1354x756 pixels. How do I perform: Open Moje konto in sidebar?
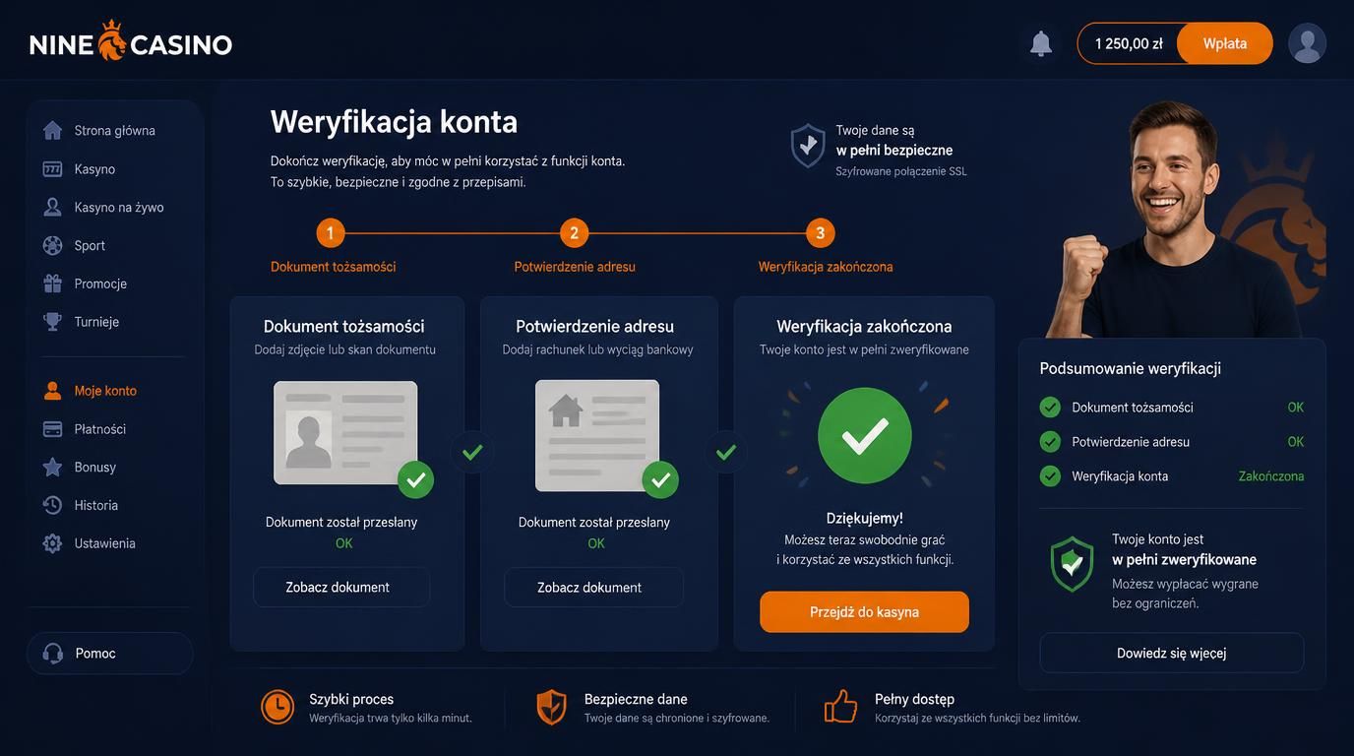click(105, 391)
